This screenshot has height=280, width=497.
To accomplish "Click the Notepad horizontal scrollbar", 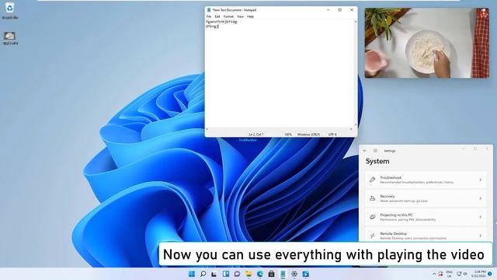I will coord(279,129).
